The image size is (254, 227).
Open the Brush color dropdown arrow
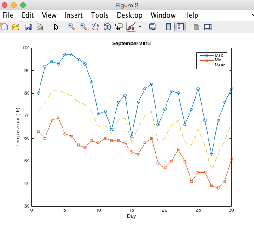[140, 27]
